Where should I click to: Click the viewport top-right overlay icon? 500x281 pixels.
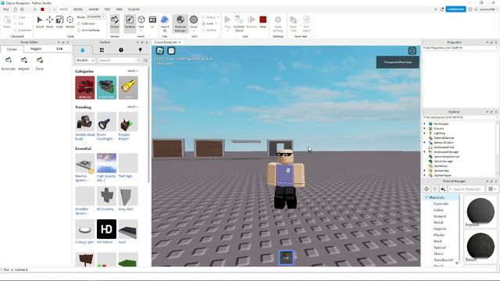tap(412, 51)
